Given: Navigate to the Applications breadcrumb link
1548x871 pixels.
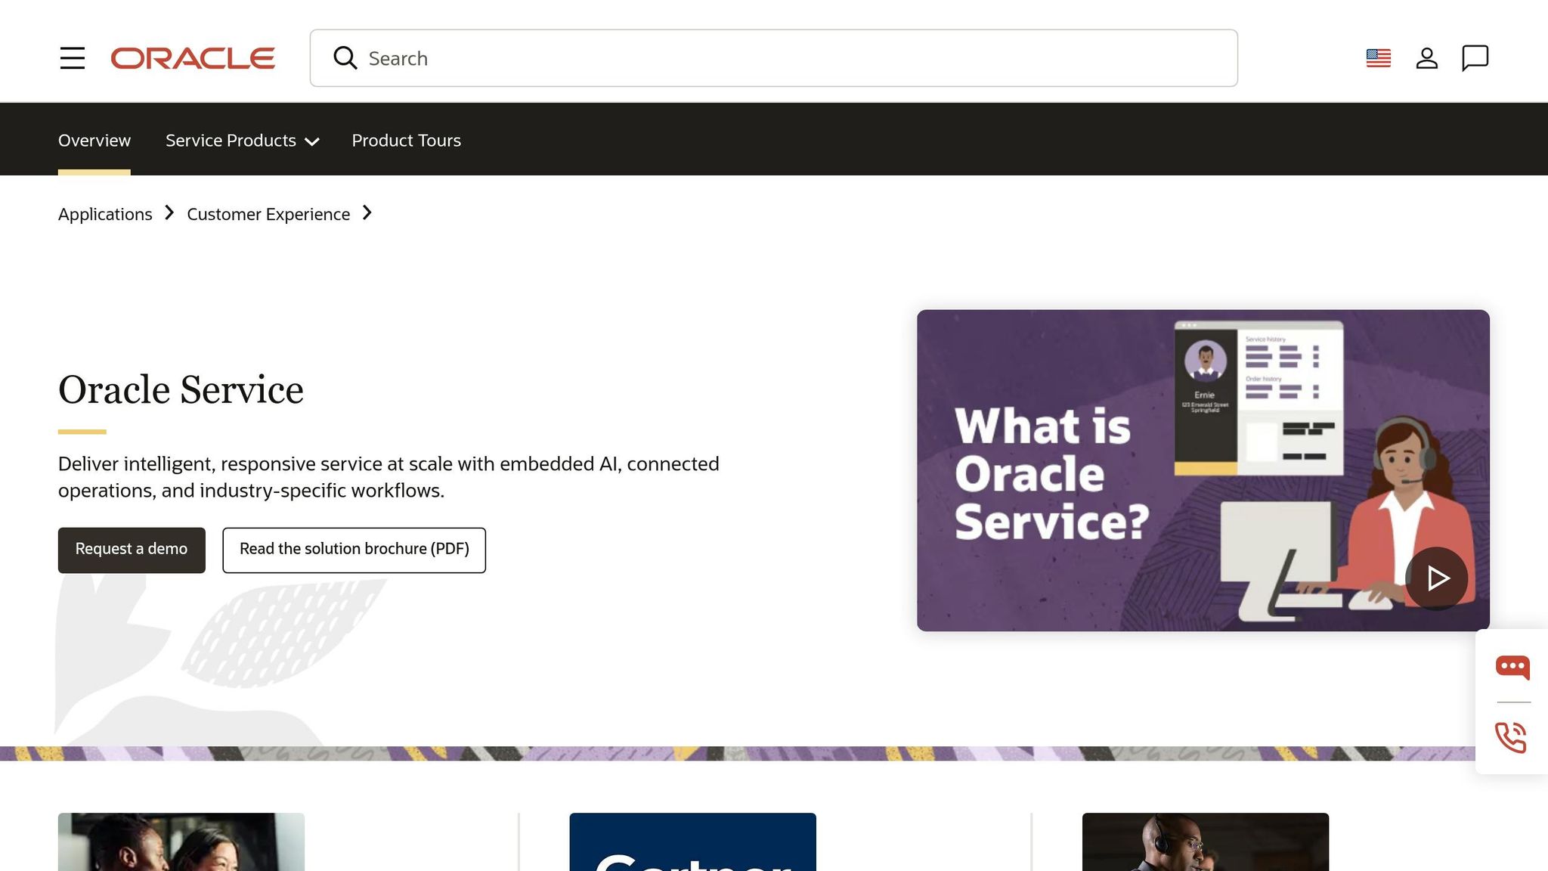Looking at the screenshot, I should pyautogui.click(x=104, y=214).
